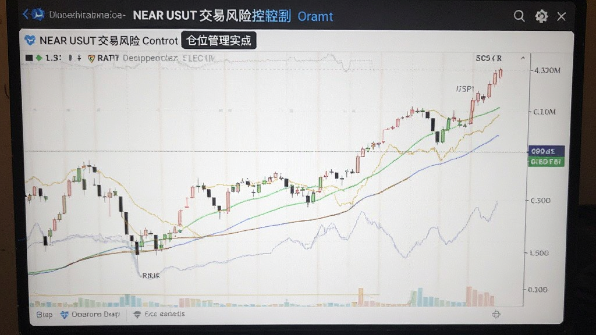Click the blue heart logo near NEAR USUT
This screenshot has height=335, width=596.
(30, 40)
